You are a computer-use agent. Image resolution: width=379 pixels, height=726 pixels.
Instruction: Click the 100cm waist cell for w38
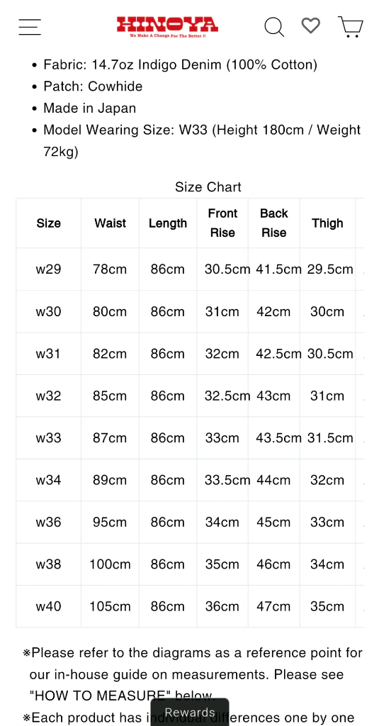click(x=110, y=564)
